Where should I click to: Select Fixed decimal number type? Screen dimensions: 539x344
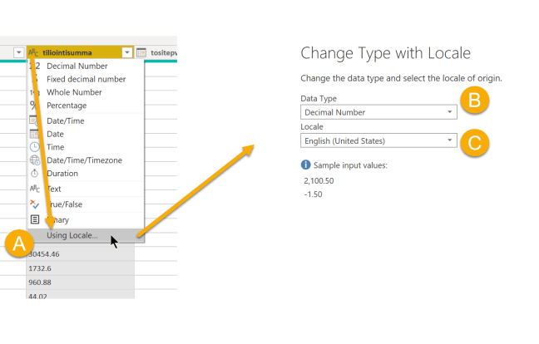(x=86, y=79)
